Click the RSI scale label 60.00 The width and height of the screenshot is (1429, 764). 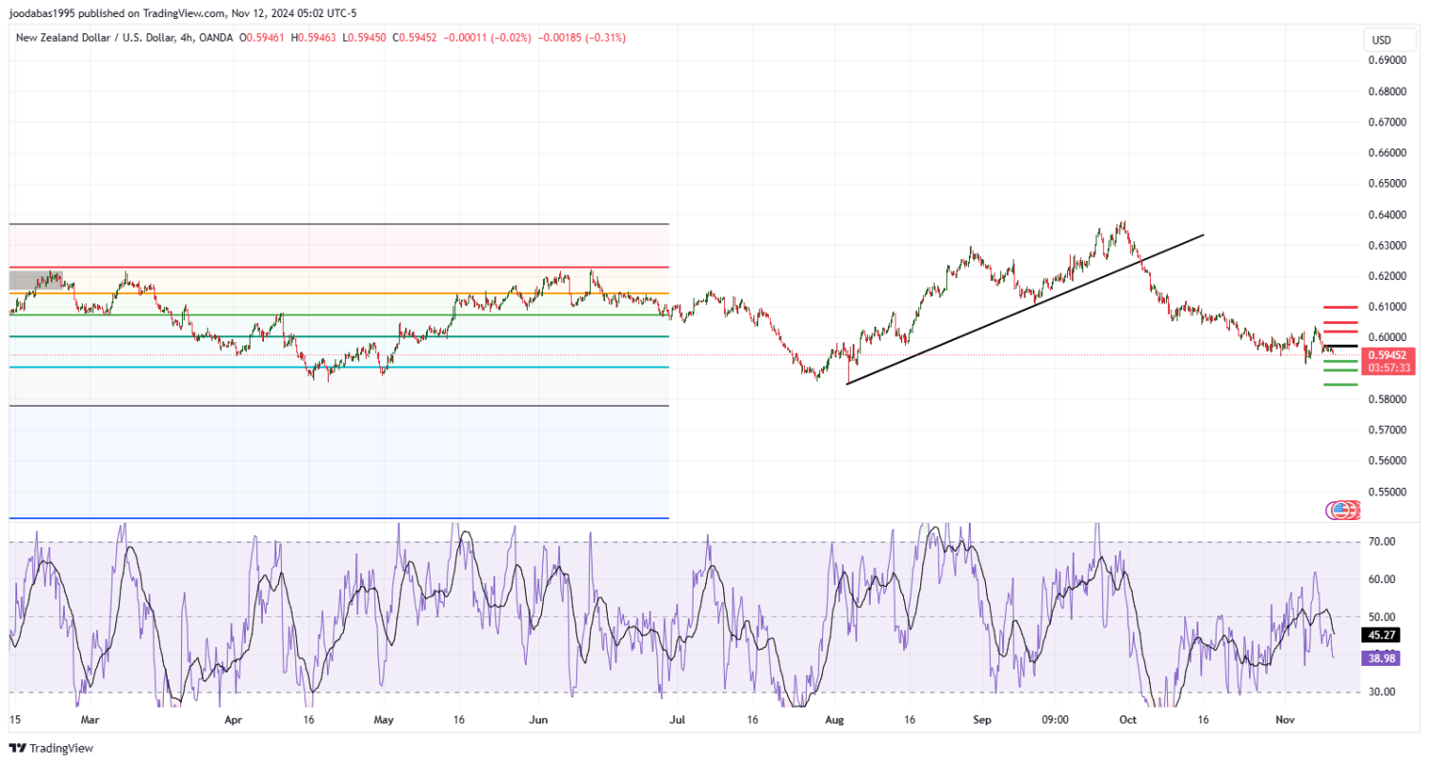(x=1382, y=579)
